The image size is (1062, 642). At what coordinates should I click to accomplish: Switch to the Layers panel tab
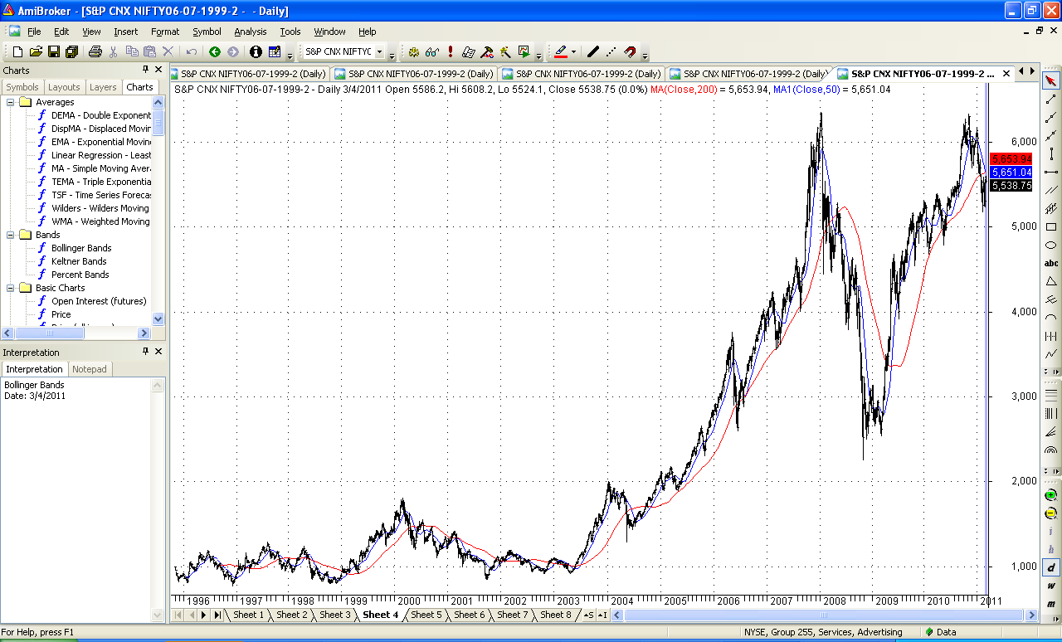(103, 87)
